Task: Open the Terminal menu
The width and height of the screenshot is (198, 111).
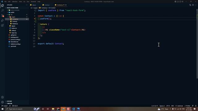Action: click(33, 2)
